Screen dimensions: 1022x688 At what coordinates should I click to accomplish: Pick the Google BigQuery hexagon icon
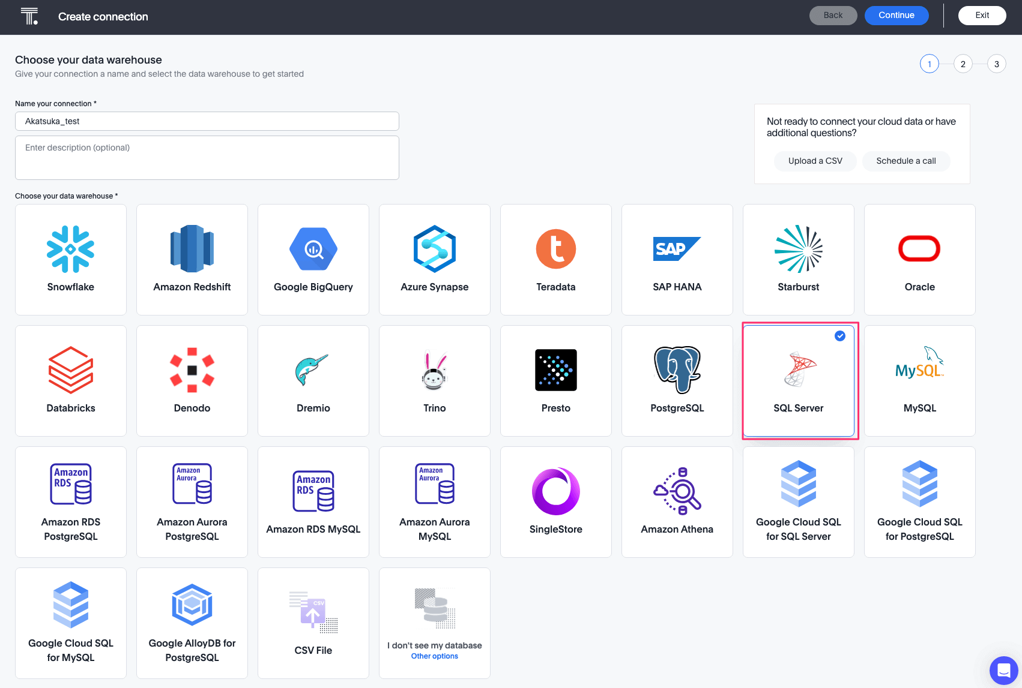click(x=313, y=249)
